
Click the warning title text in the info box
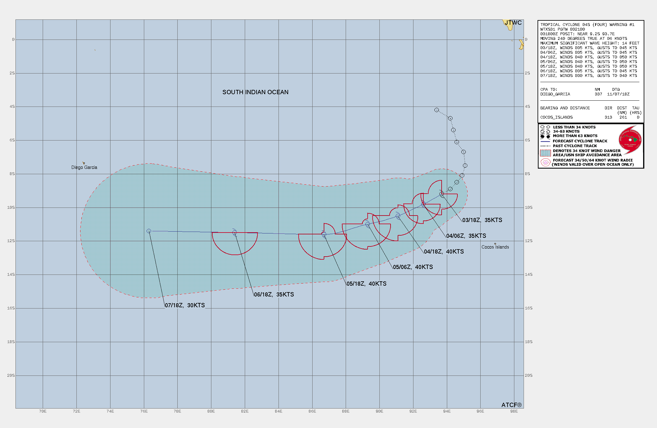click(587, 25)
